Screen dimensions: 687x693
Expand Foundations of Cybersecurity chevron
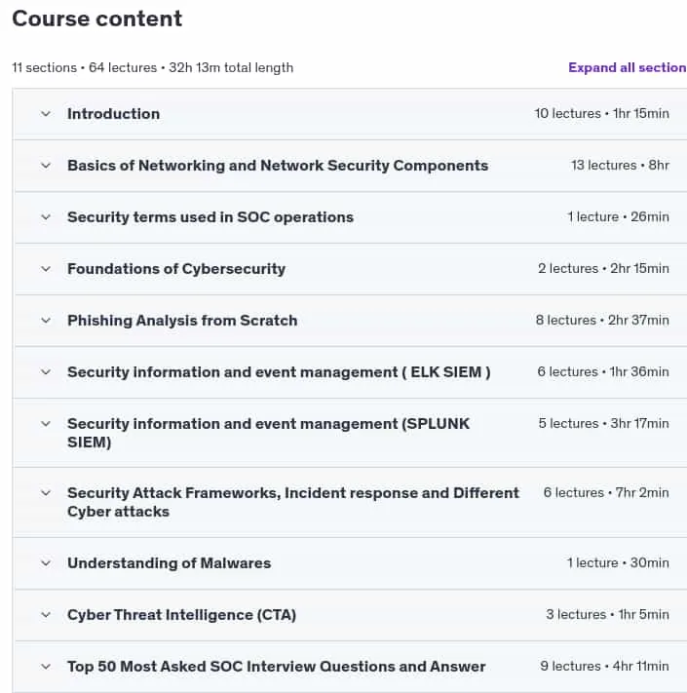(46, 269)
